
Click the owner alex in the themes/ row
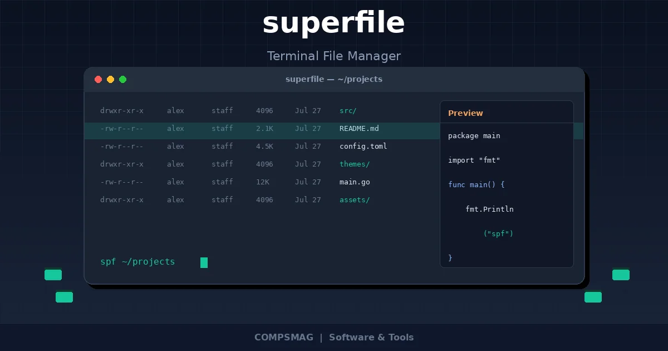pos(175,164)
